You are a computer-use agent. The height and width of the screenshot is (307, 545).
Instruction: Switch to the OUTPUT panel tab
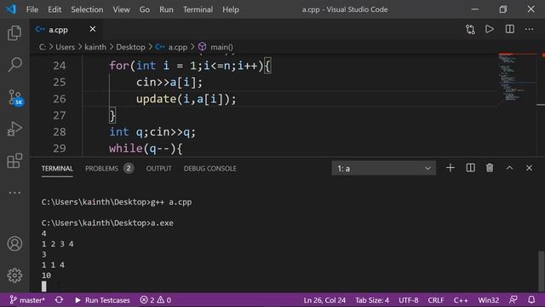[158, 169]
